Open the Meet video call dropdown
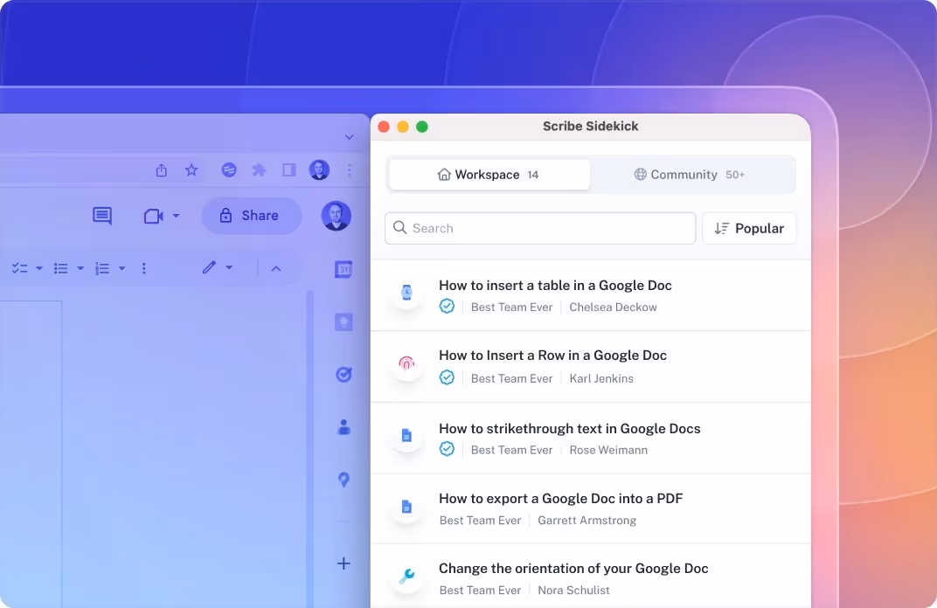This screenshot has width=937, height=608. [x=175, y=216]
